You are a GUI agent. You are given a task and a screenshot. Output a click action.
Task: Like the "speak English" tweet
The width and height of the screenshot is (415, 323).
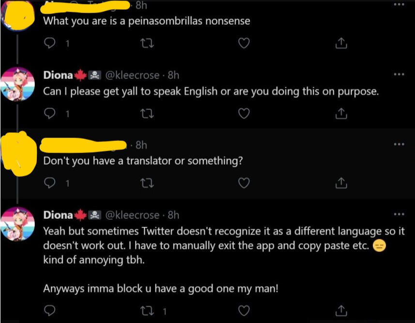coord(245,113)
